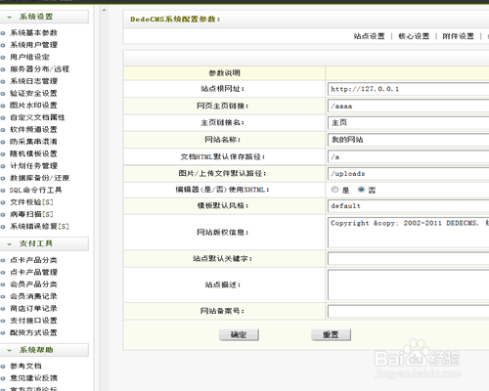Switch to the 附件设置 tab

[x=458, y=36]
